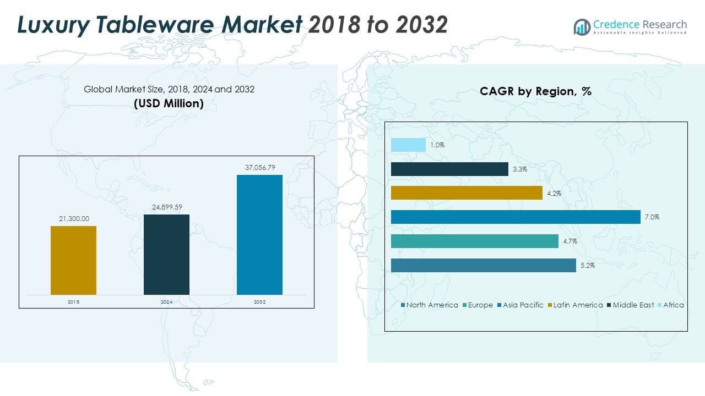Click the Latin America 4.2% bar
The image size is (705, 396).
(x=467, y=193)
